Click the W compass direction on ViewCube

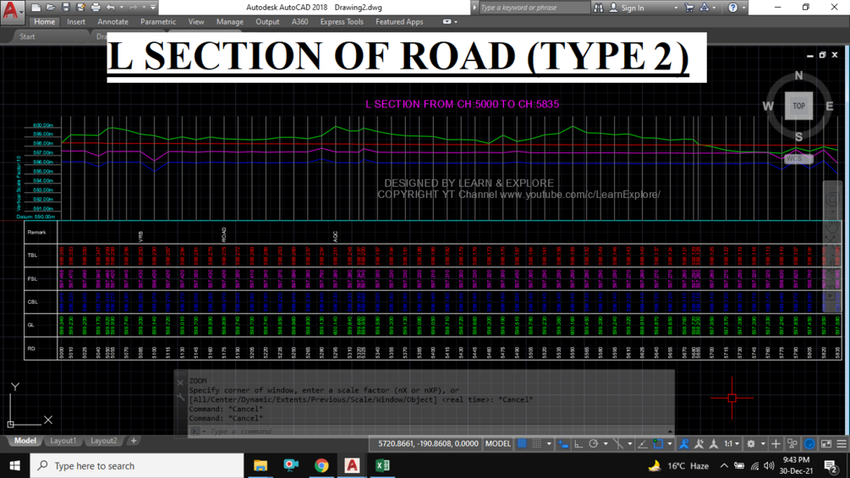[x=768, y=107]
